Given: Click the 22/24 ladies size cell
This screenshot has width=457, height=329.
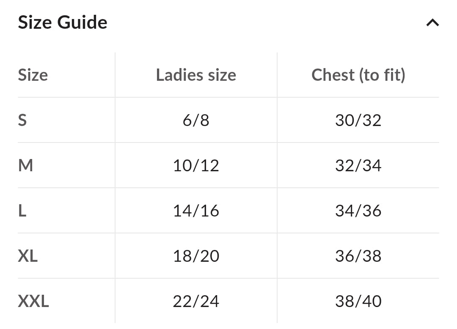Looking at the screenshot, I should (x=196, y=301).
